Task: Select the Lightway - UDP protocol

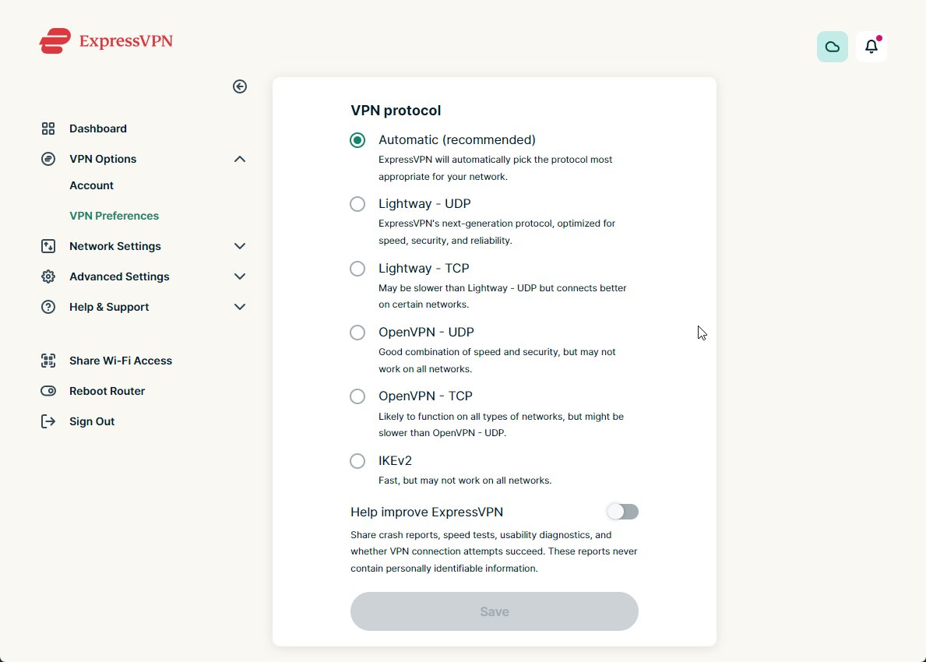Action: pos(357,204)
